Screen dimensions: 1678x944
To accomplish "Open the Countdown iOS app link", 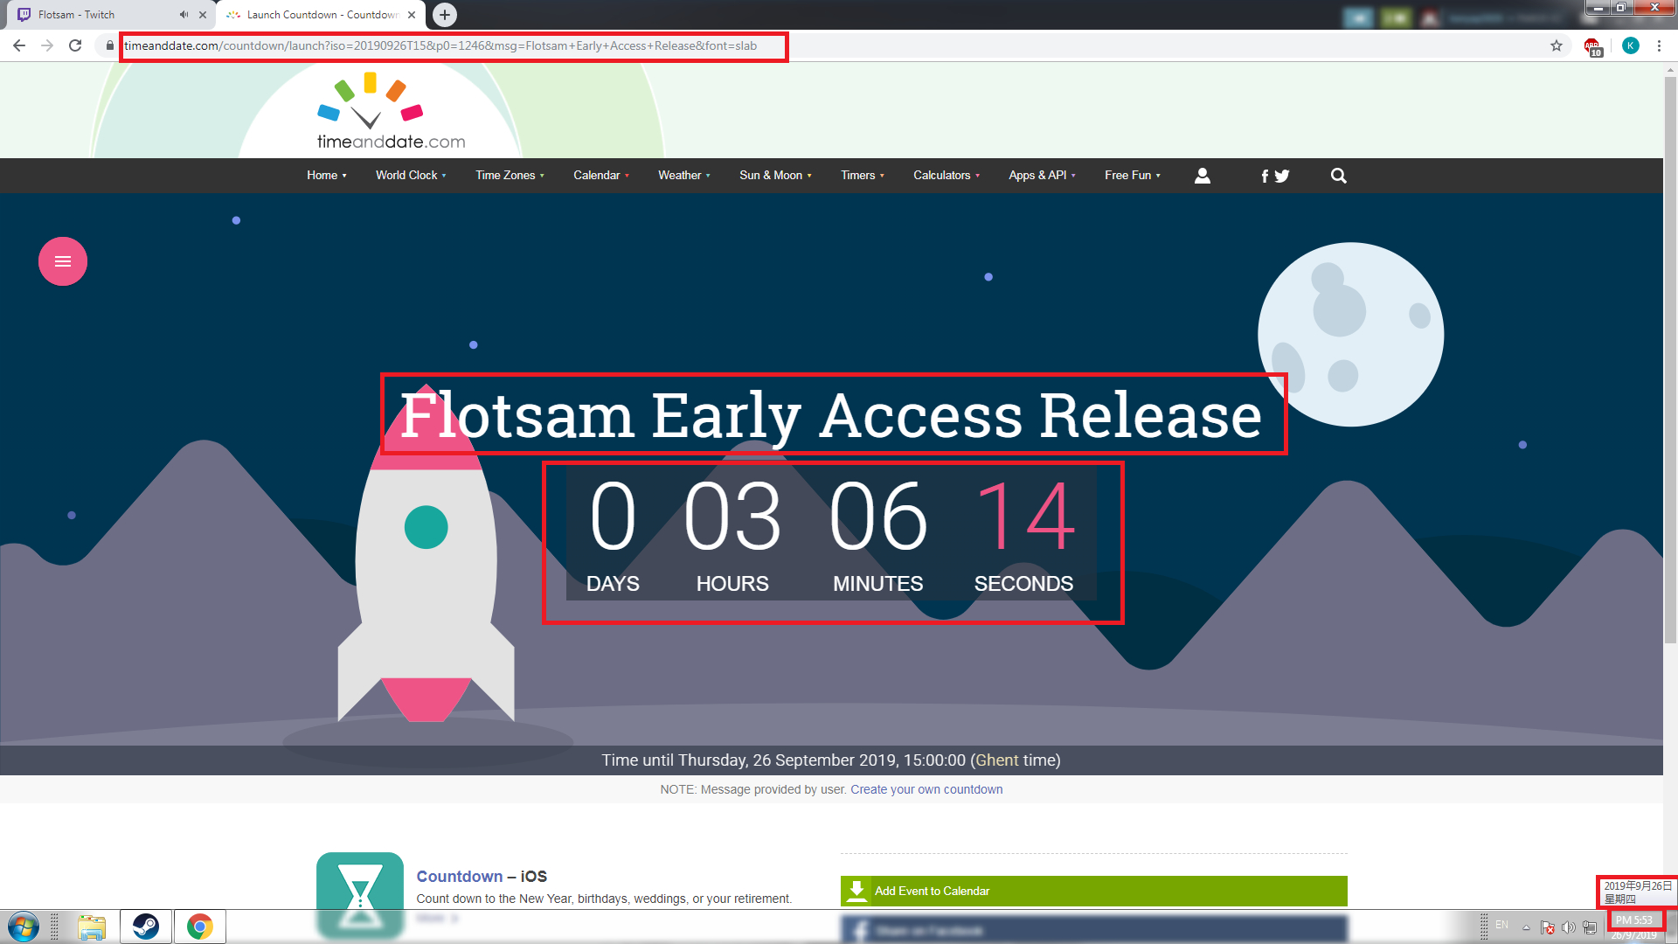I will pyautogui.click(x=460, y=877).
